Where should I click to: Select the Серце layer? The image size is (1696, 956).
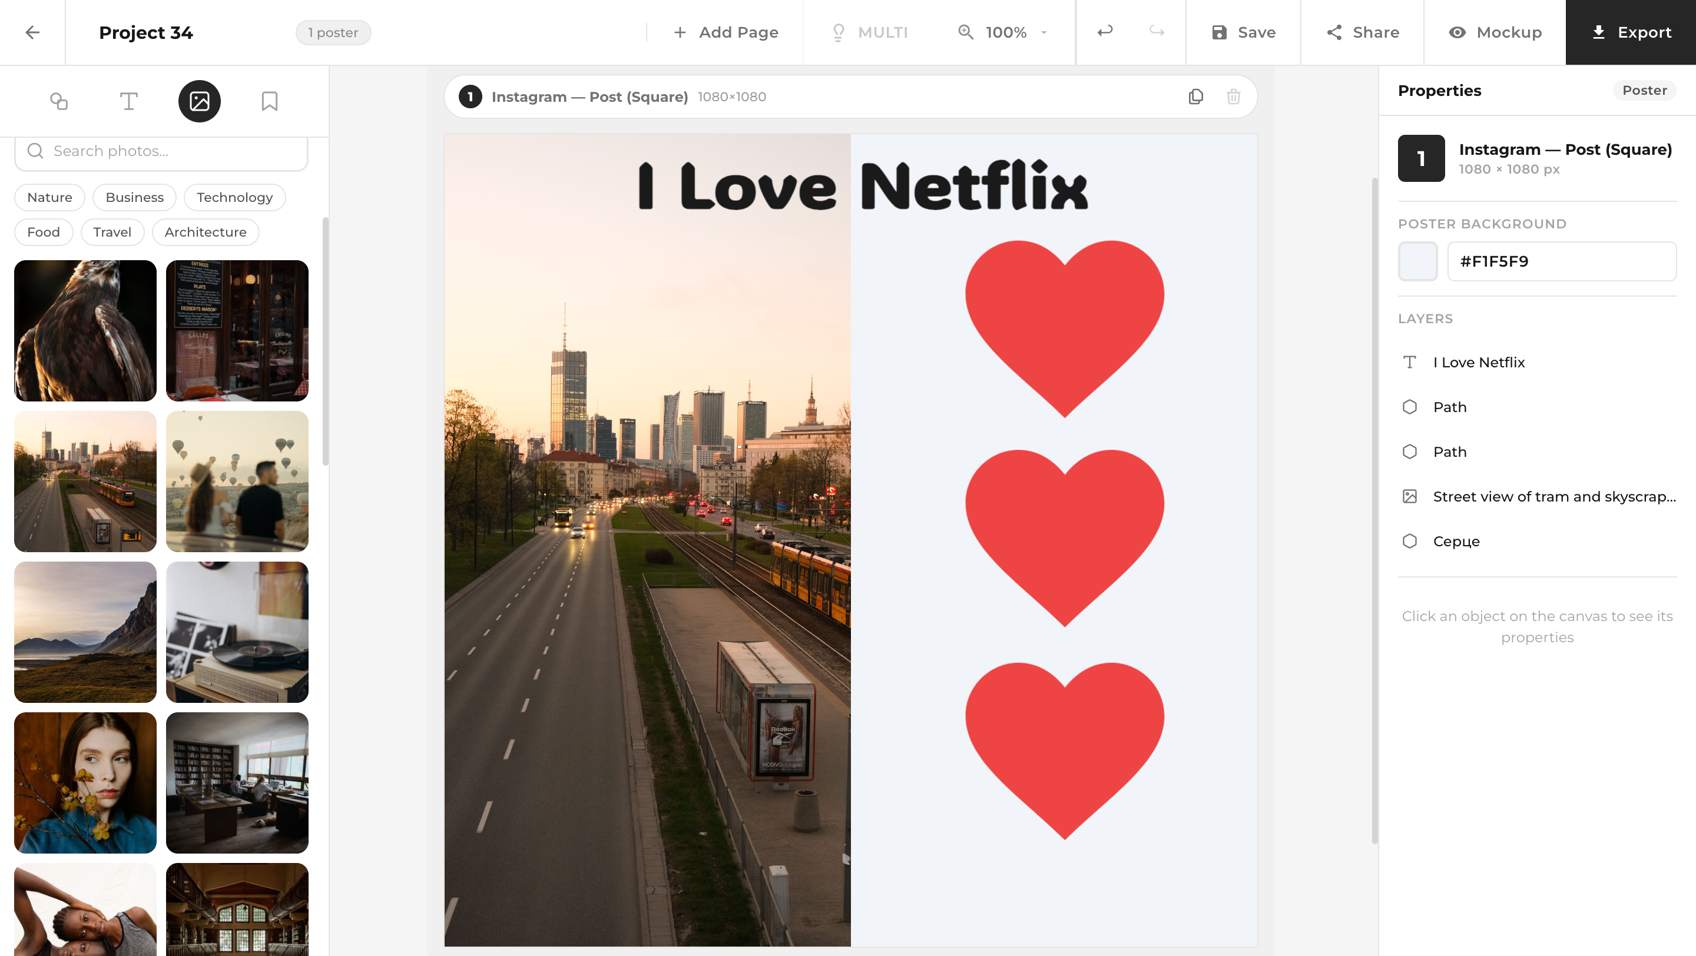[1538, 541]
